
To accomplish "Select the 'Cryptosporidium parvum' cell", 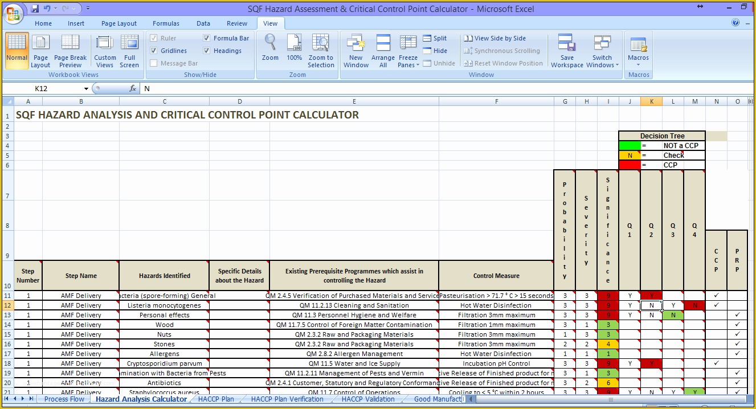I will [x=165, y=363].
